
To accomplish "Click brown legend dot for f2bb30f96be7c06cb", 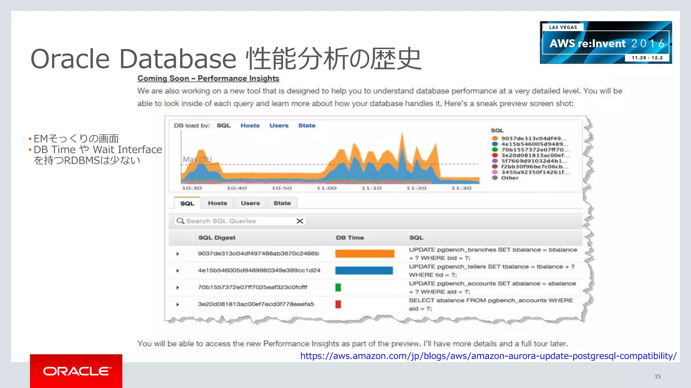I will click(495, 166).
